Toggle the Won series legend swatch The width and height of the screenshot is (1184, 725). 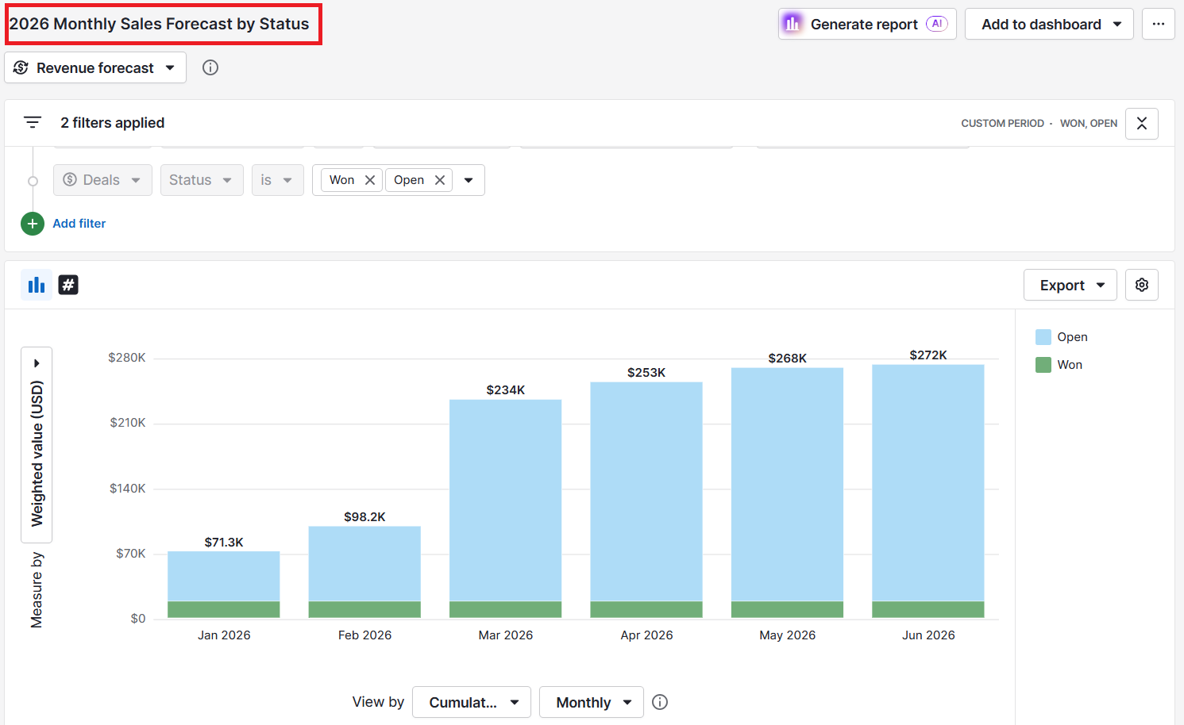1043,365
